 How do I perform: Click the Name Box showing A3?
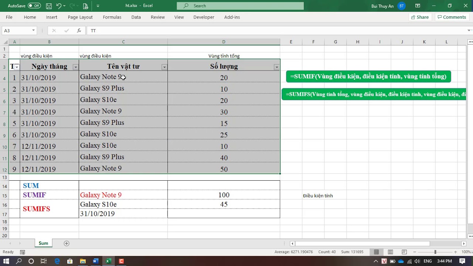click(16, 31)
